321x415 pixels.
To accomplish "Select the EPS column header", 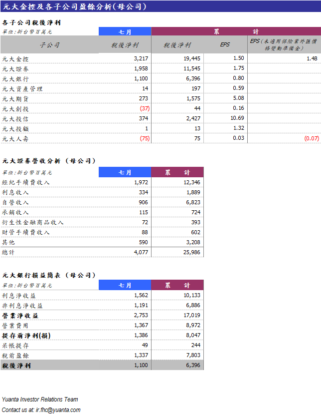I will pos(225,44).
